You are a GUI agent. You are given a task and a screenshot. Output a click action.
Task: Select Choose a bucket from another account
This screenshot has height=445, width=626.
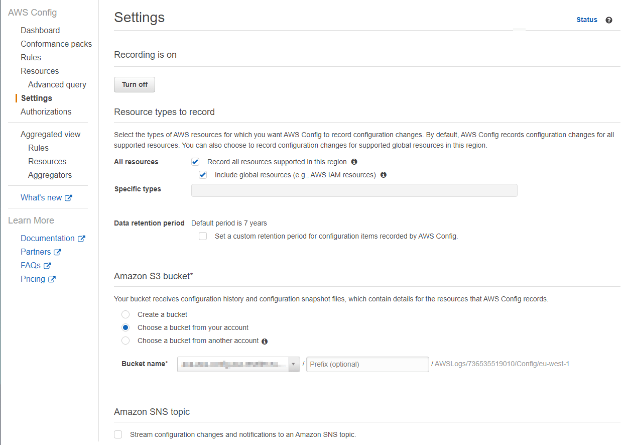126,341
